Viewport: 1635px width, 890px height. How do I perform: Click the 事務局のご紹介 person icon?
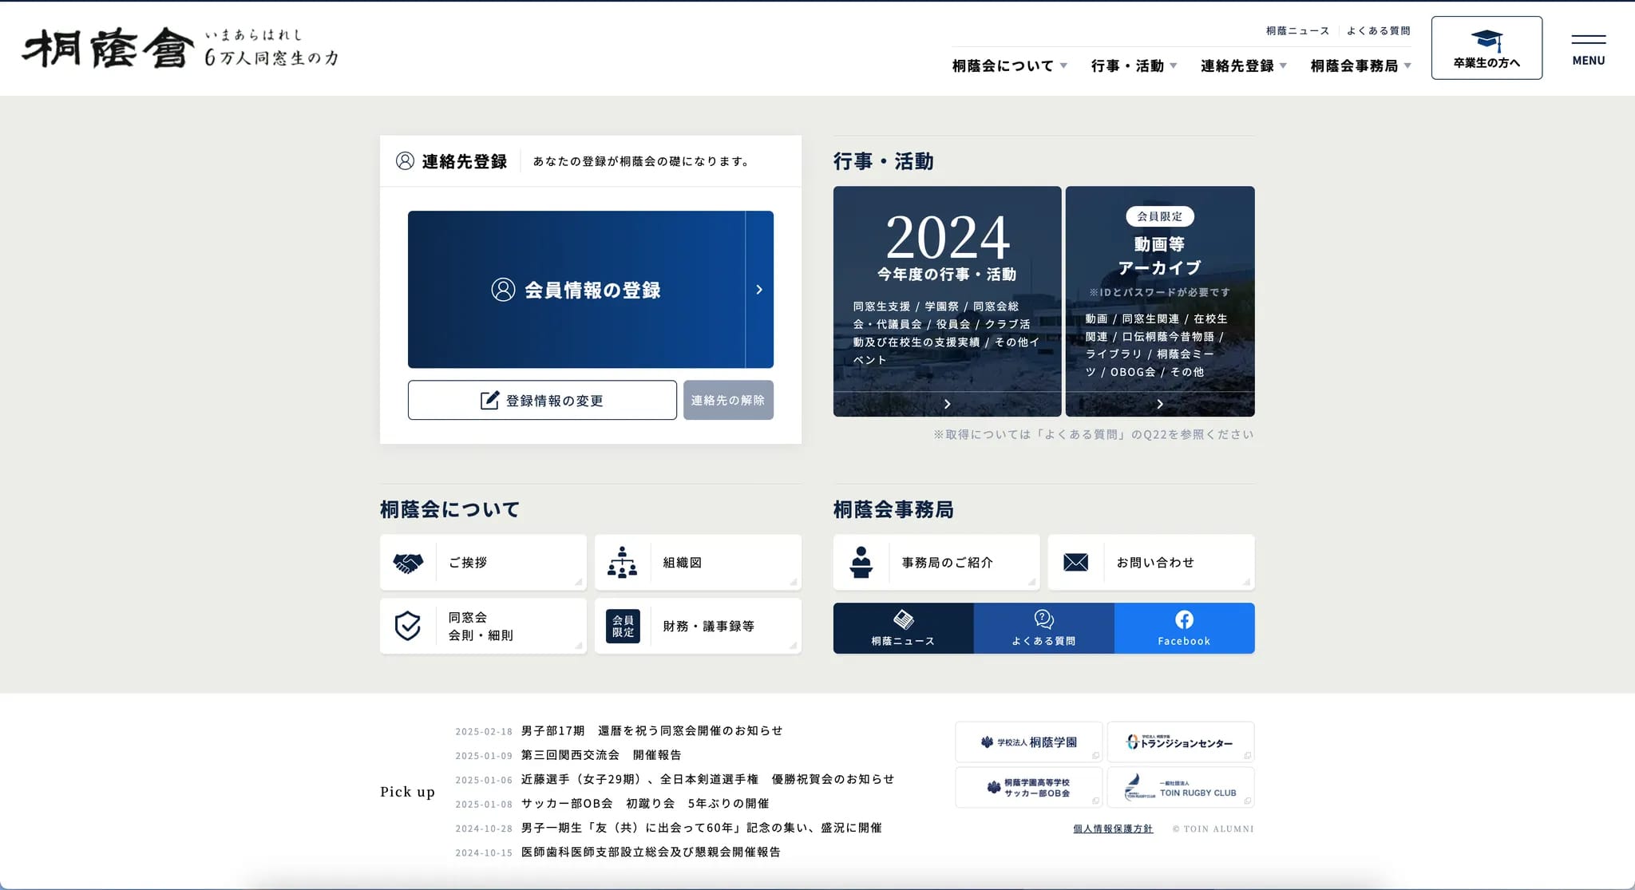click(x=861, y=563)
